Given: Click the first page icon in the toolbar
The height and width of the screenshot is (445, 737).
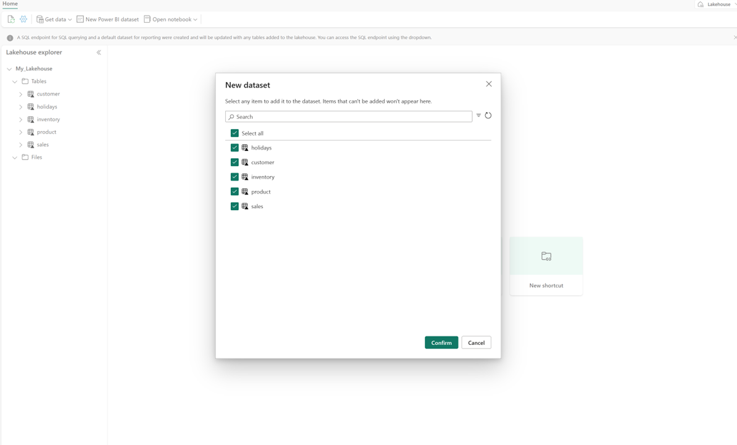Looking at the screenshot, I should 11,19.
